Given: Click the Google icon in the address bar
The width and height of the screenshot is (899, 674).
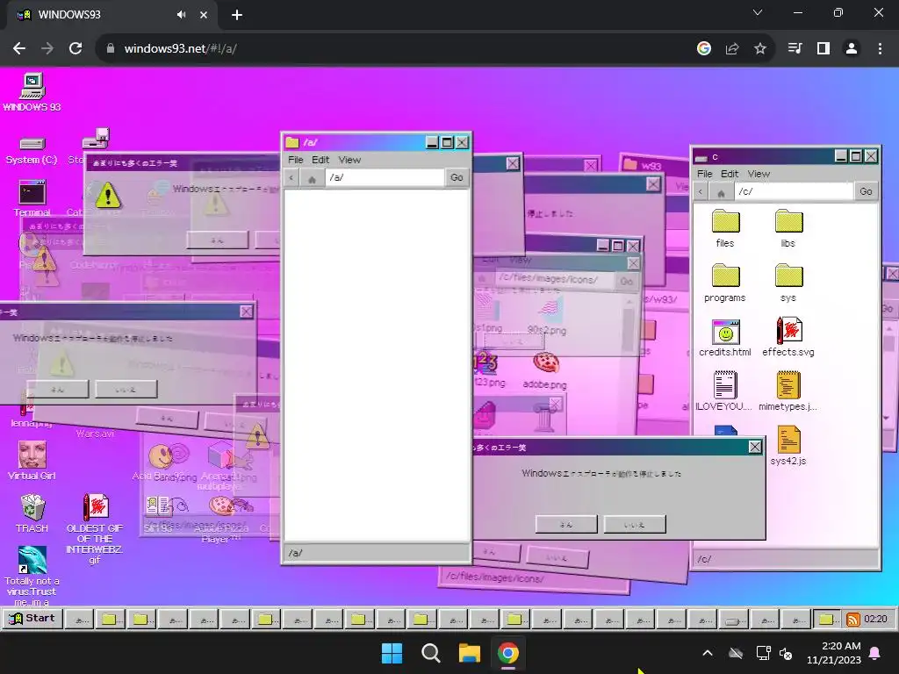Looking at the screenshot, I should (x=704, y=49).
